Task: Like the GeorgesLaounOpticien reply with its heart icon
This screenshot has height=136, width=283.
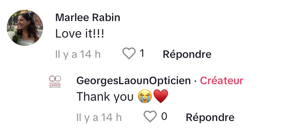Action: (x=150, y=116)
